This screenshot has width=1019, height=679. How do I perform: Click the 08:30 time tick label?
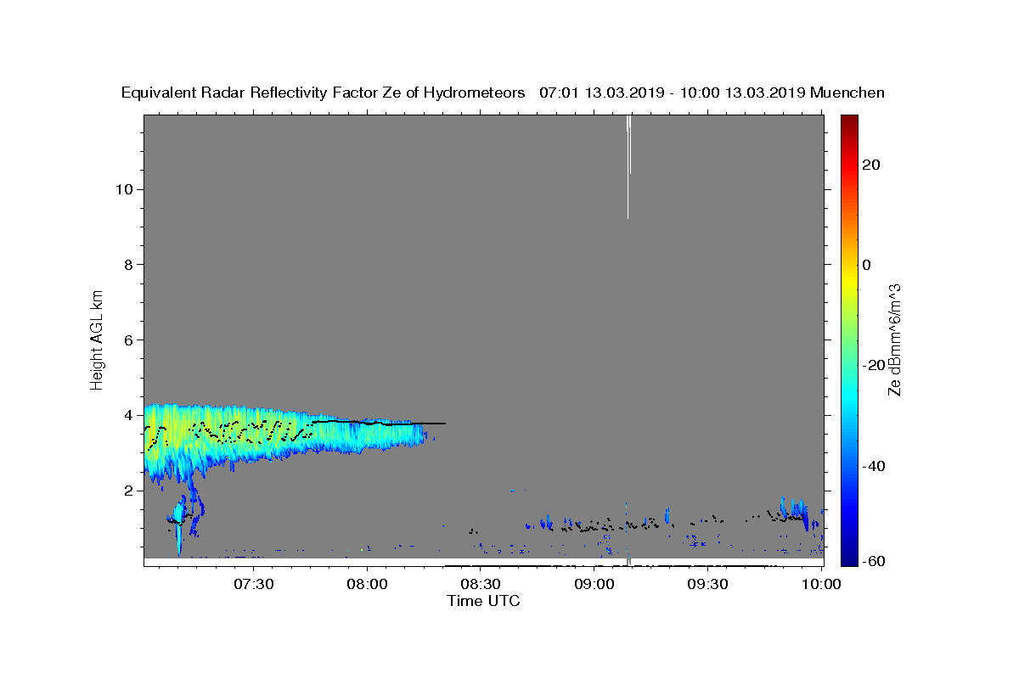click(481, 584)
